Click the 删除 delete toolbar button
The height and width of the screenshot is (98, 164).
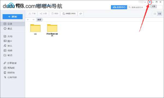[55, 14]
